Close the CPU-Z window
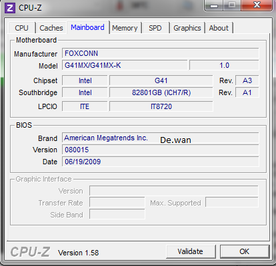Image resolution: width=276 pixels, height=266 pixels. pyautogui.click(x=257, y=5)
